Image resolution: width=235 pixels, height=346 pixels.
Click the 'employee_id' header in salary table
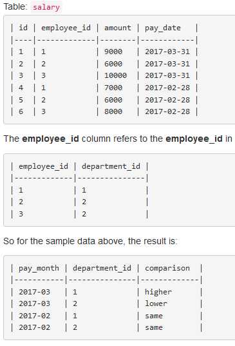tap(66, 28)
